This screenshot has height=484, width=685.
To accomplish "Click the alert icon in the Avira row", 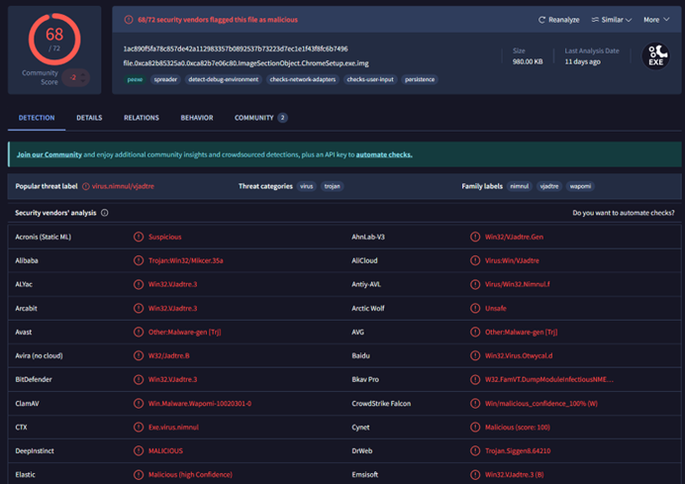I will [139, 356].
